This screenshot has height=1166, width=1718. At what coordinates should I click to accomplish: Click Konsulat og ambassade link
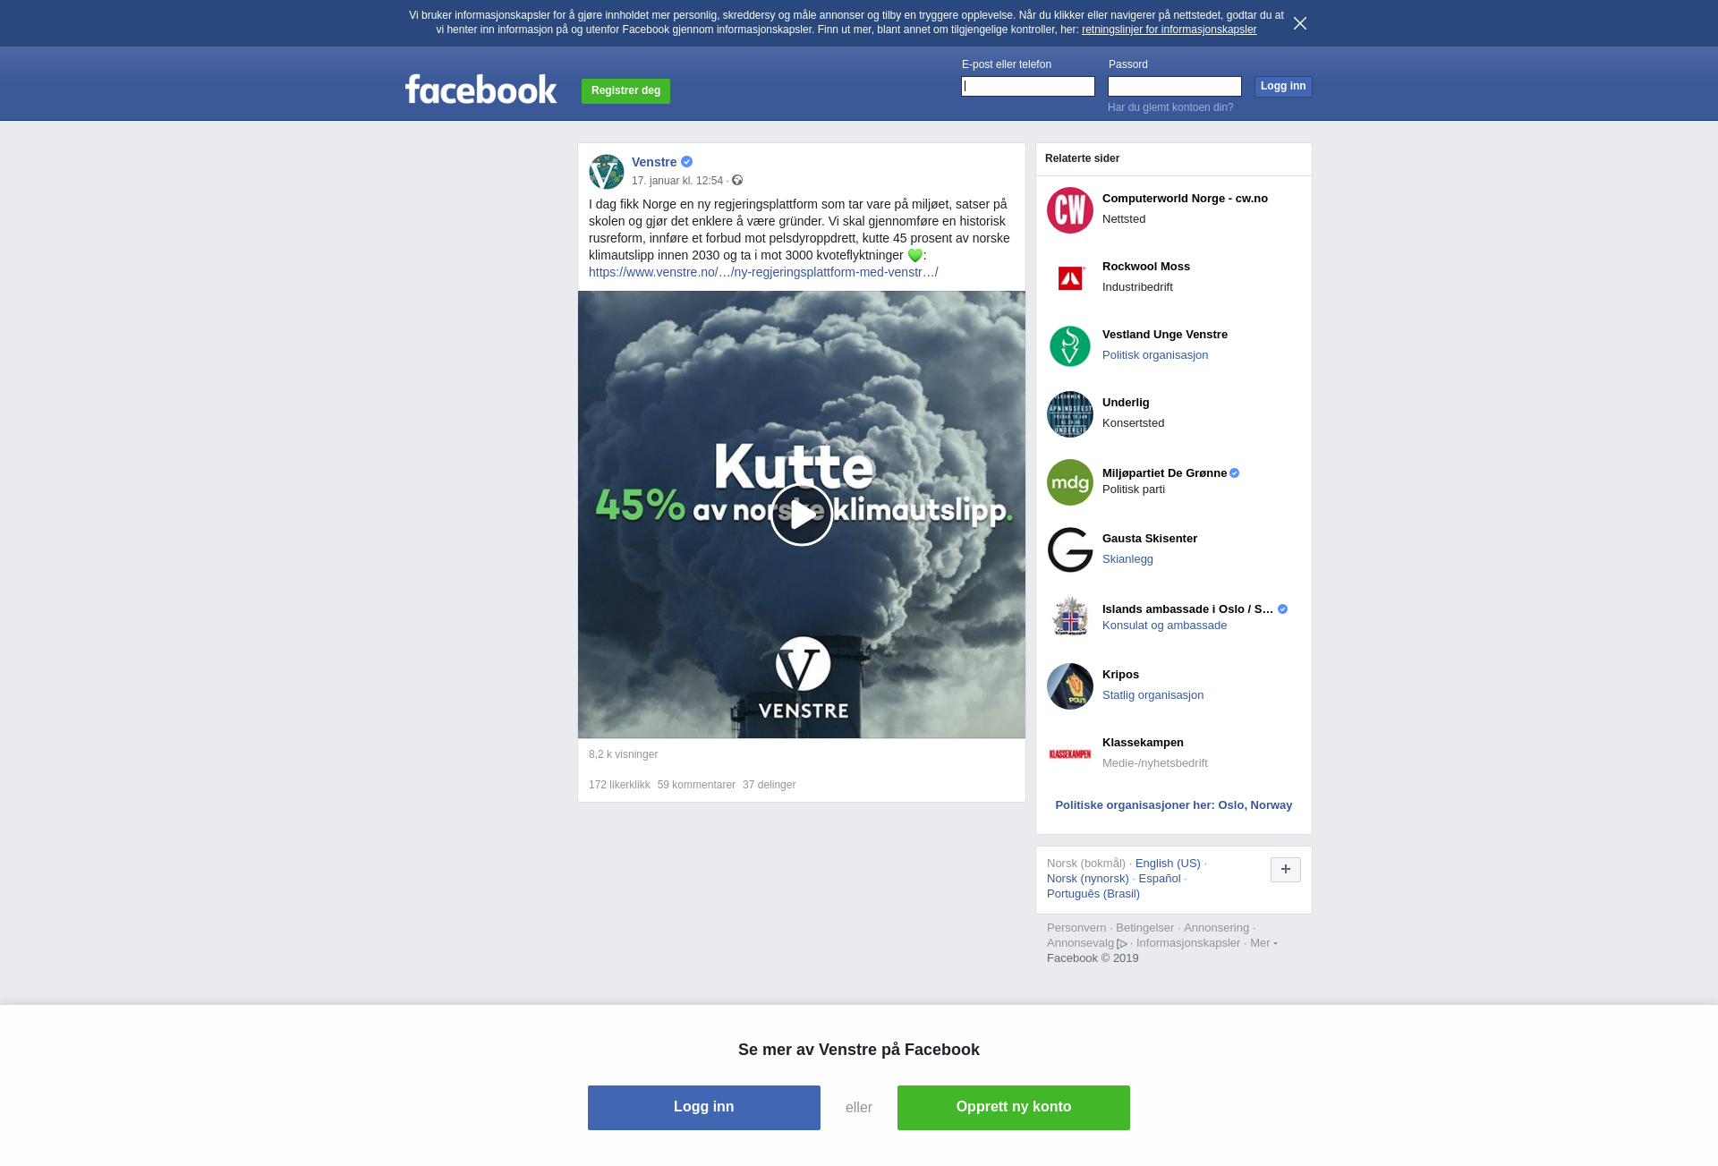(1164, 626)
